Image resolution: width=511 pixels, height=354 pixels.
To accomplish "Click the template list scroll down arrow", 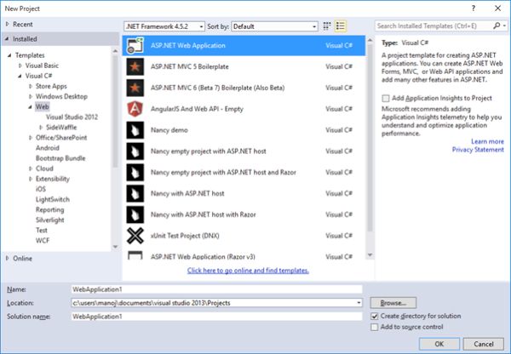I will tap(370, 255).
